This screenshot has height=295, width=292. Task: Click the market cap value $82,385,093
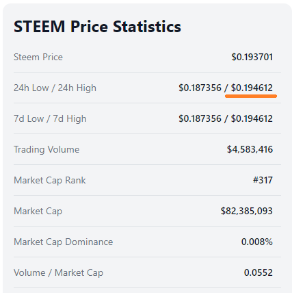pyautogui.click(x=247, y=211)
